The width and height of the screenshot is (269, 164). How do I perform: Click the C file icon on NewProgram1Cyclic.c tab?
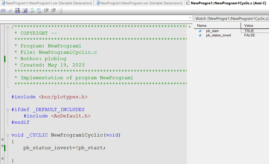click(188, 3)
